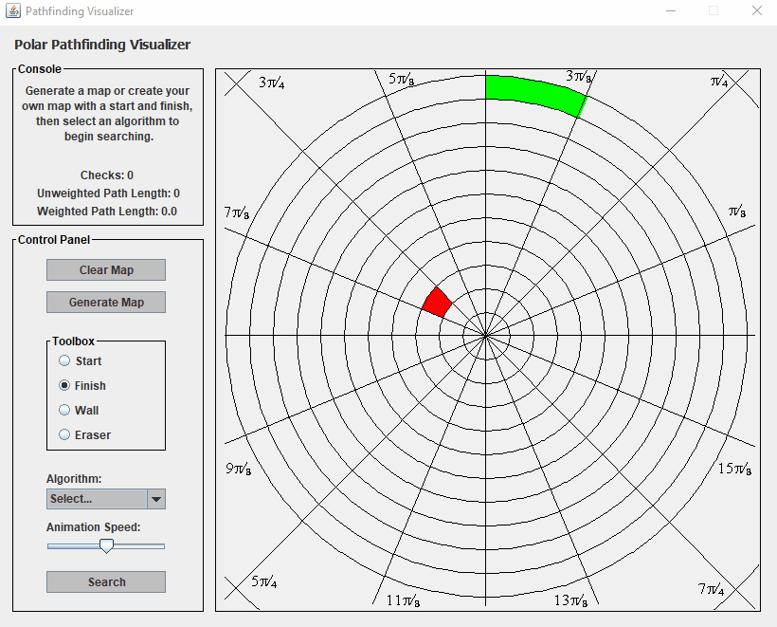Click the 5π/4 angle label
Viewport: 777px width, 627px height.
click(264, 581)
